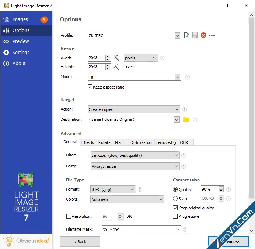This screenshot has width=255, height=249.
Task: Open the Colors dropdown Automatic
Action: (127, 199)
